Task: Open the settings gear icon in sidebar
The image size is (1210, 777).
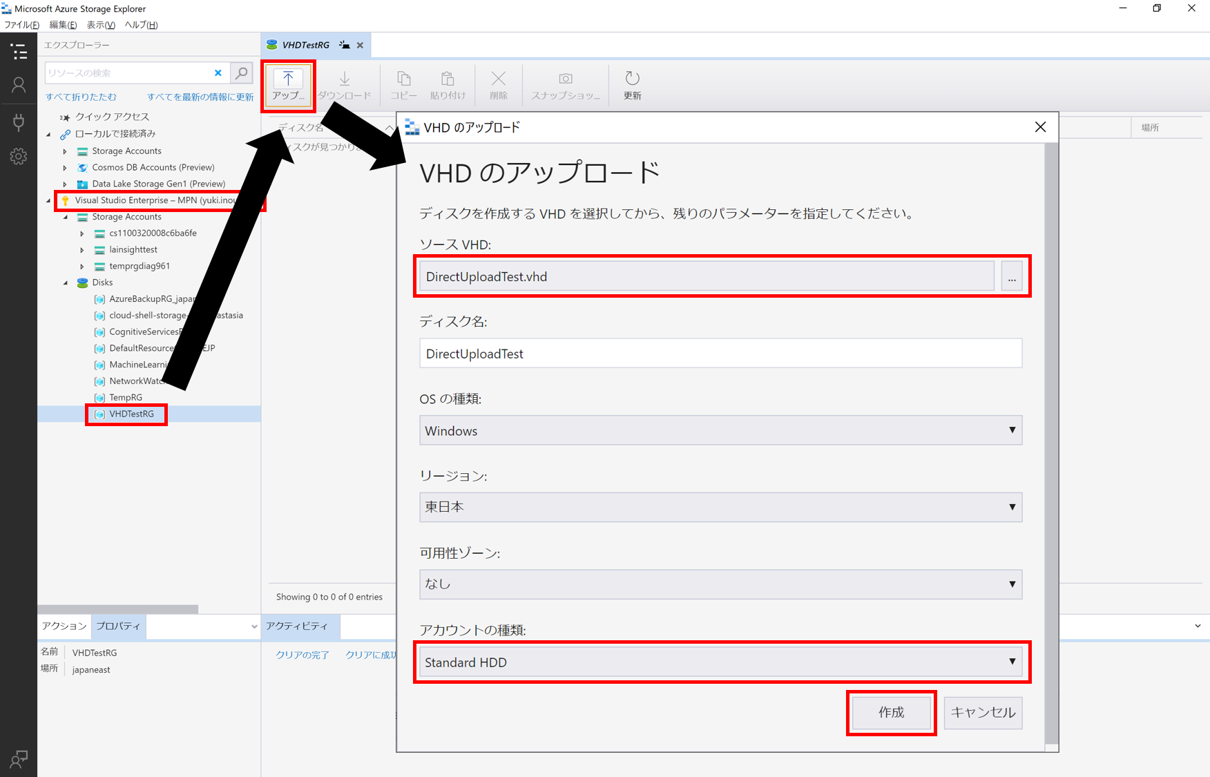Action: (19, 157)
